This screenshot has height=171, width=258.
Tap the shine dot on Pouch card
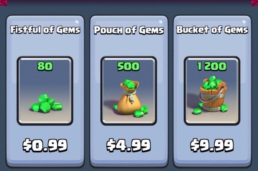tap(161, 22)
